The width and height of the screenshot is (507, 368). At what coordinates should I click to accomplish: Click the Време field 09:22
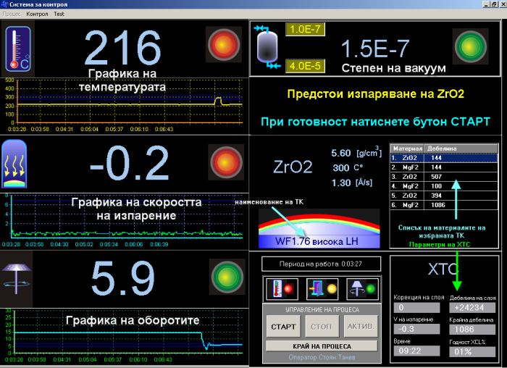(x=416, y=351)
